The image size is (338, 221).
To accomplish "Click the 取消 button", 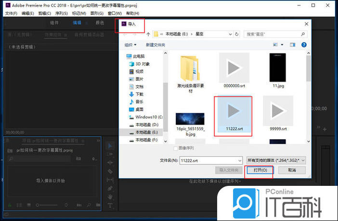I will click(292, 170).
